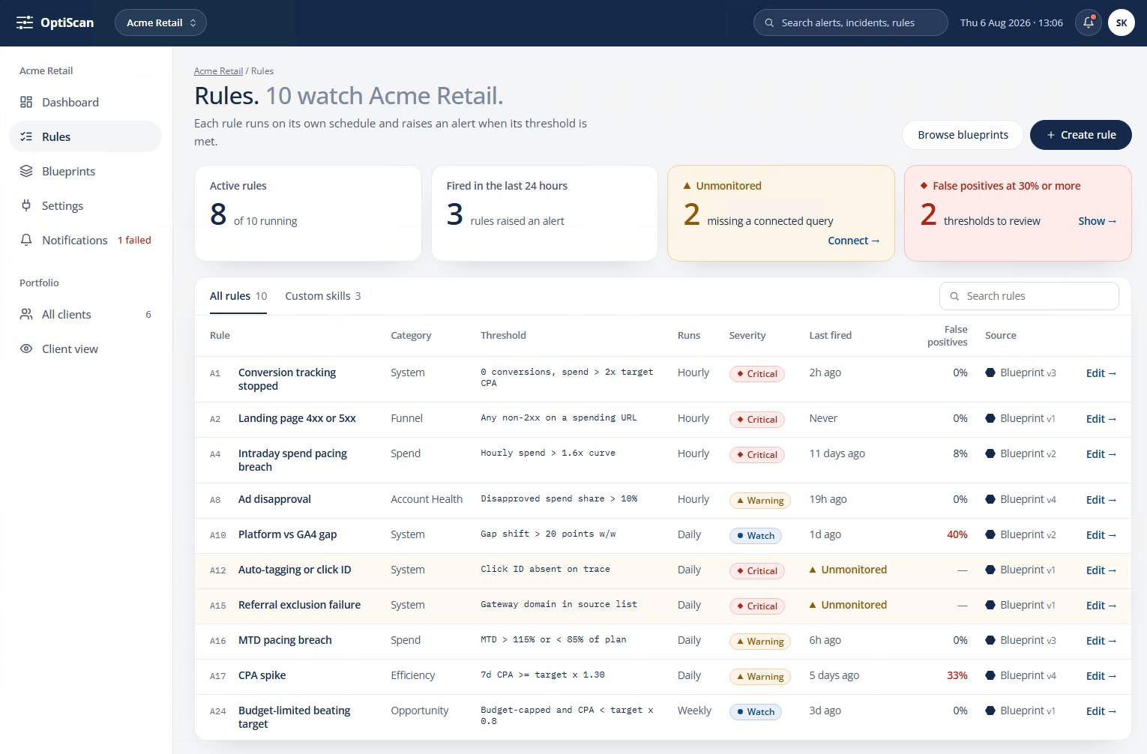
Task: Click the Unmonitored card warning triangle
Action: (x=687, y=185)
